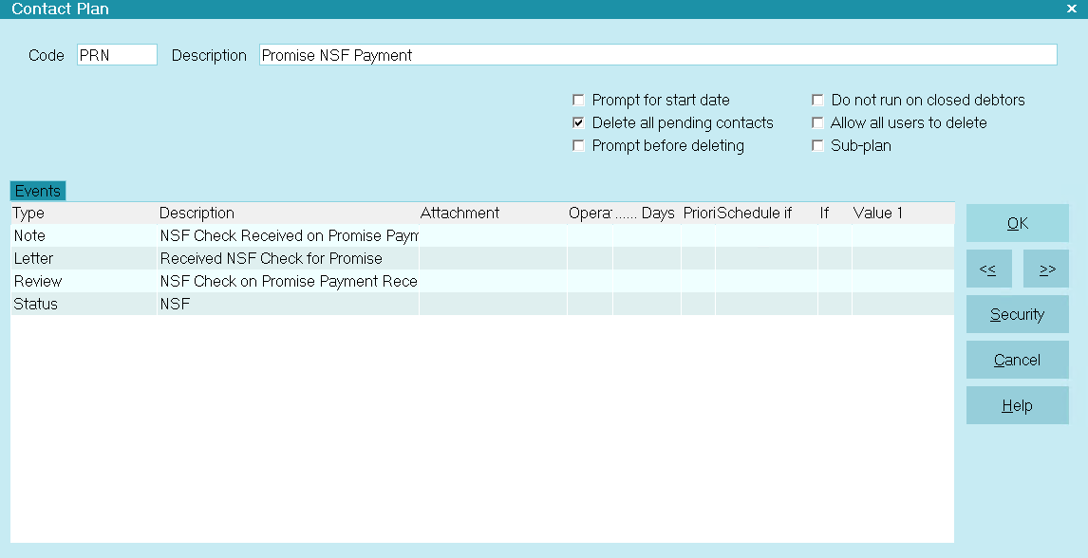Image resolution: width=1088 pixels, height=558 pixels.
Task: Select the Status NSF event row
Action: click(285, 304)
